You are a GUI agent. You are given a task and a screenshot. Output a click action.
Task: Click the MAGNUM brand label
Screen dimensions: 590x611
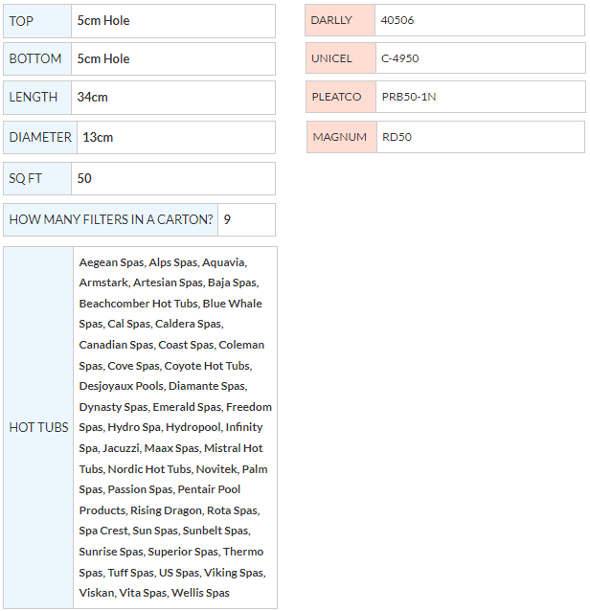coord(339,137)
